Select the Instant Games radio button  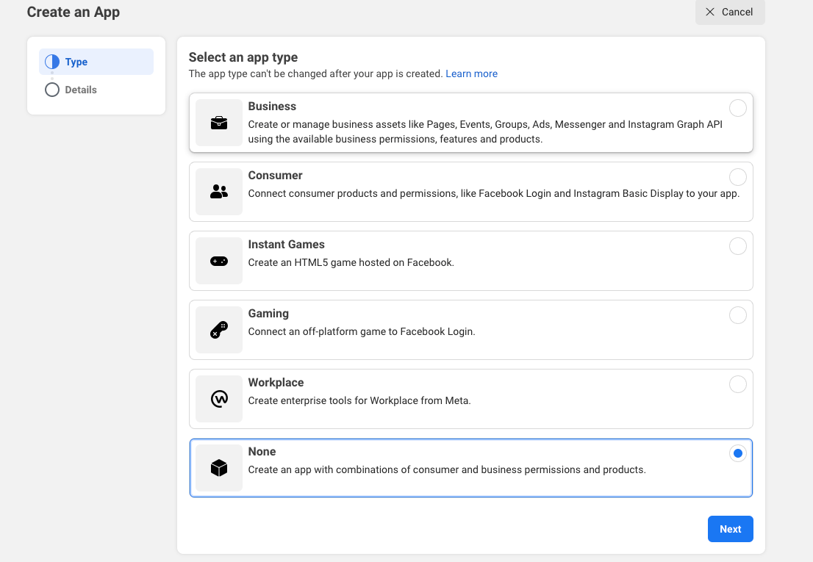point(737,246)
